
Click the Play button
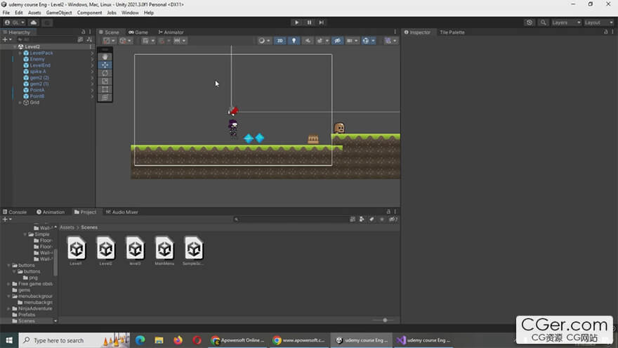click(296, 22)
